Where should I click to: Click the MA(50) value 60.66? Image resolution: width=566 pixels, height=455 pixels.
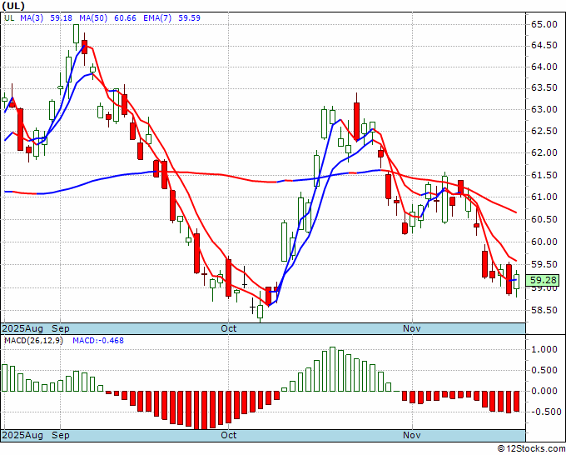(125, 18)
